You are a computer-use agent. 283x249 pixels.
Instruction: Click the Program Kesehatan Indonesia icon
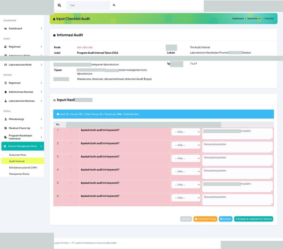tap(6, 137)
